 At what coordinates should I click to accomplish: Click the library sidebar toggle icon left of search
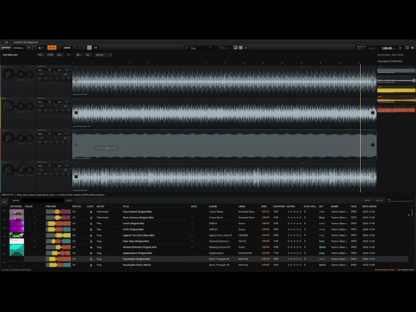5,202
